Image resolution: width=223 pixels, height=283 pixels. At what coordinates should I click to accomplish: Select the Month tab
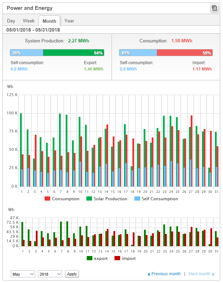pyautogui.click(x=49, y=21)
